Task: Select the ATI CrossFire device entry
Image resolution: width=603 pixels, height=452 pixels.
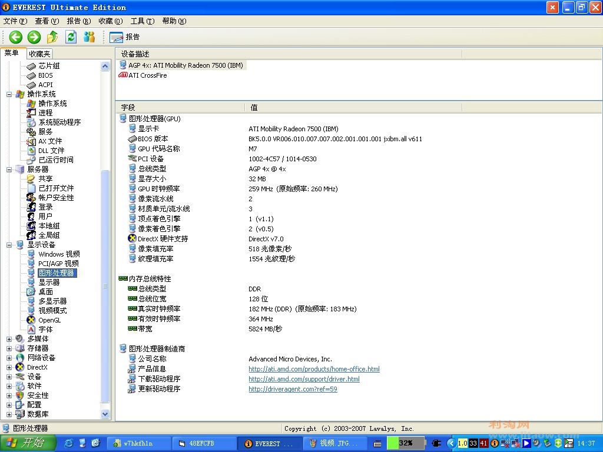Action: 148,75
